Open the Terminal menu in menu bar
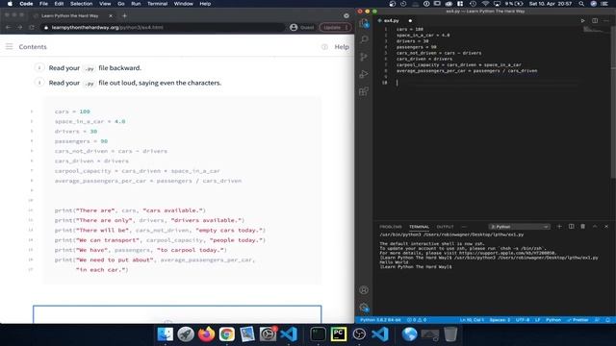 [x=157, y=4]
